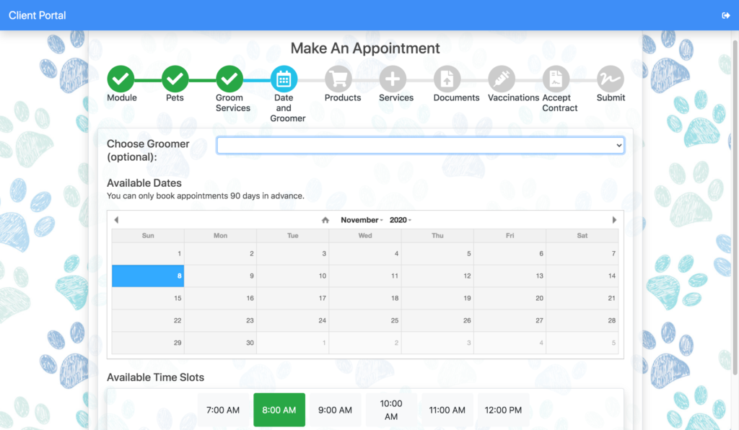The image size is (739, 430).
Task: Click the logout icon in header
Action: 726,16
